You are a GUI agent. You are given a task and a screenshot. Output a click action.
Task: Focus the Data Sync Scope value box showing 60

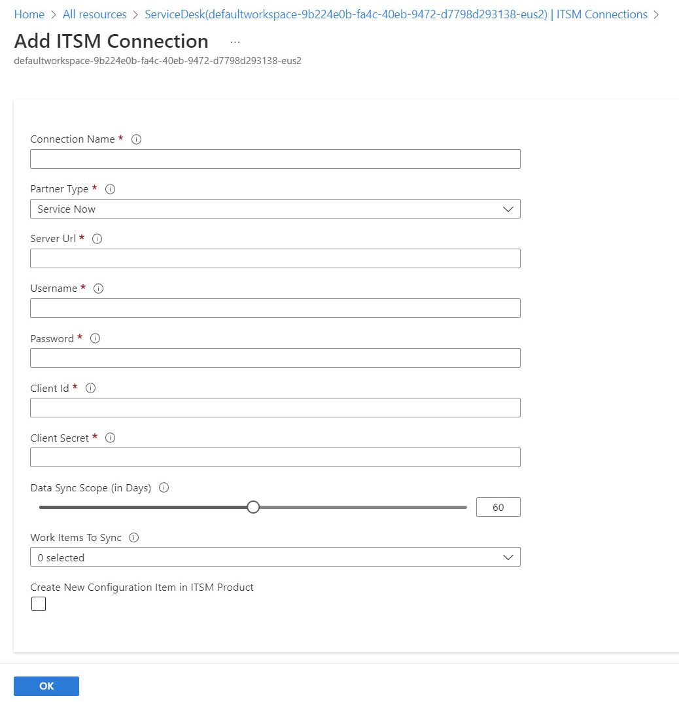click(498, 507)
